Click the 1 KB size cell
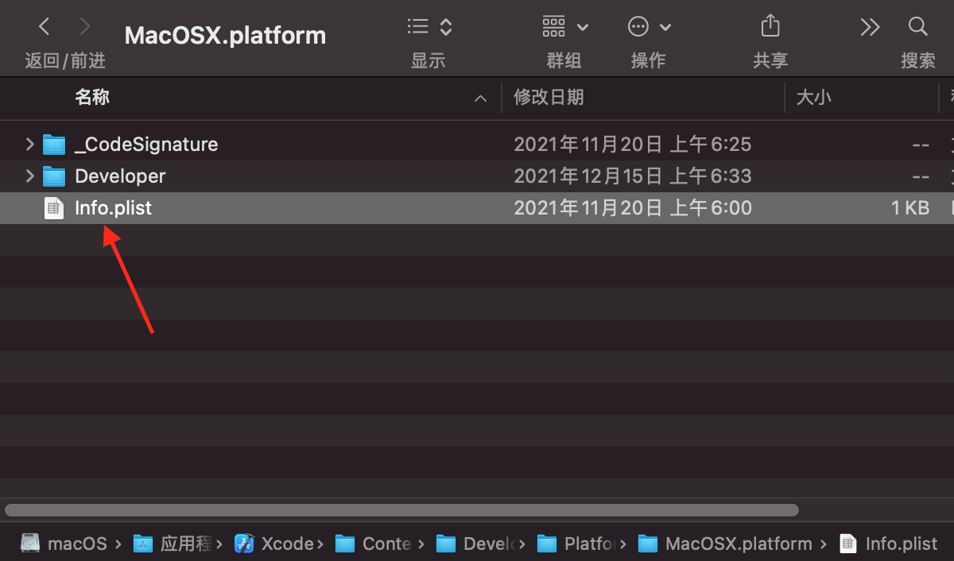The height and width of the screenshot is (561, 954). pyautogui.click(x=910, y=208)
